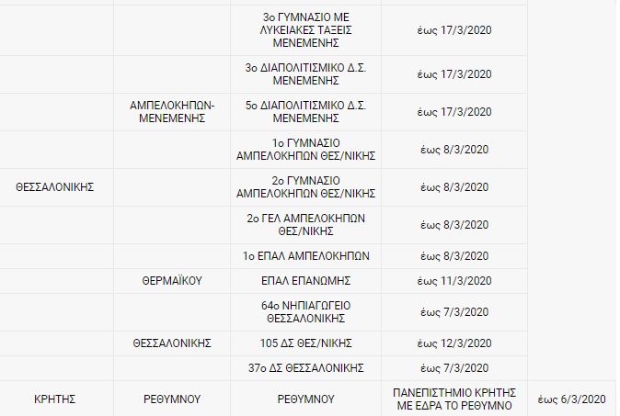Select the 2ο ΓΥΜΝΑΣΙΟ ΑΜΠΕΛΟΚΗΠΩΝ ΘΕΣ/ΝΙΚΗΣ entry

pyautogui.click(x=306, y=187)
